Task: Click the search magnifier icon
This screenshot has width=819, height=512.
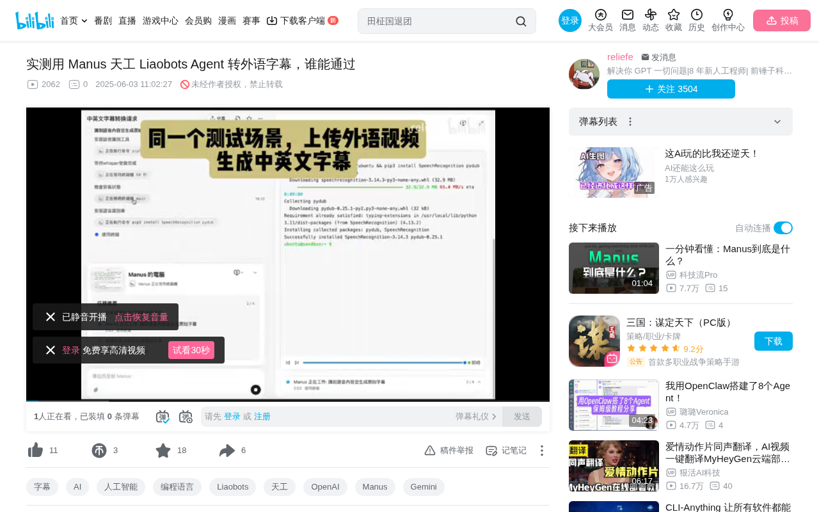Action: (521, 21)
